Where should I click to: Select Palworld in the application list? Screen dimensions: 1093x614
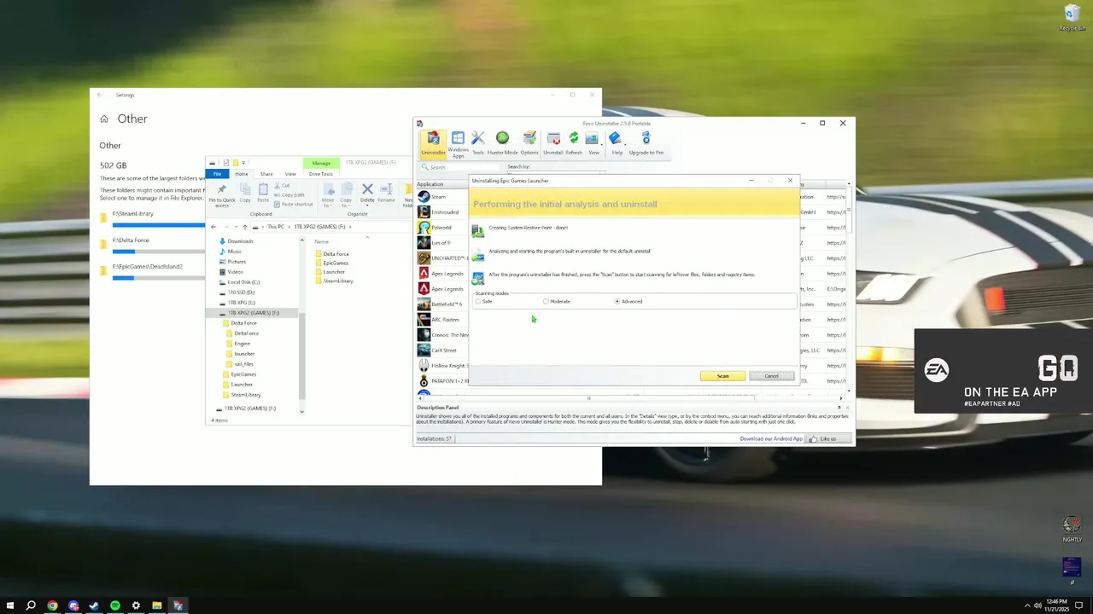click(x=441, y=228)
